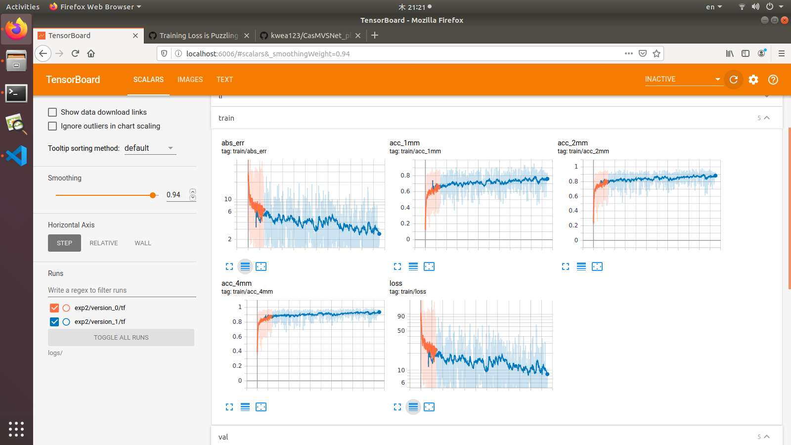Set horizontal axis to RELATIVE
This screenshot has height=445, width=791.
click(104, 243)
